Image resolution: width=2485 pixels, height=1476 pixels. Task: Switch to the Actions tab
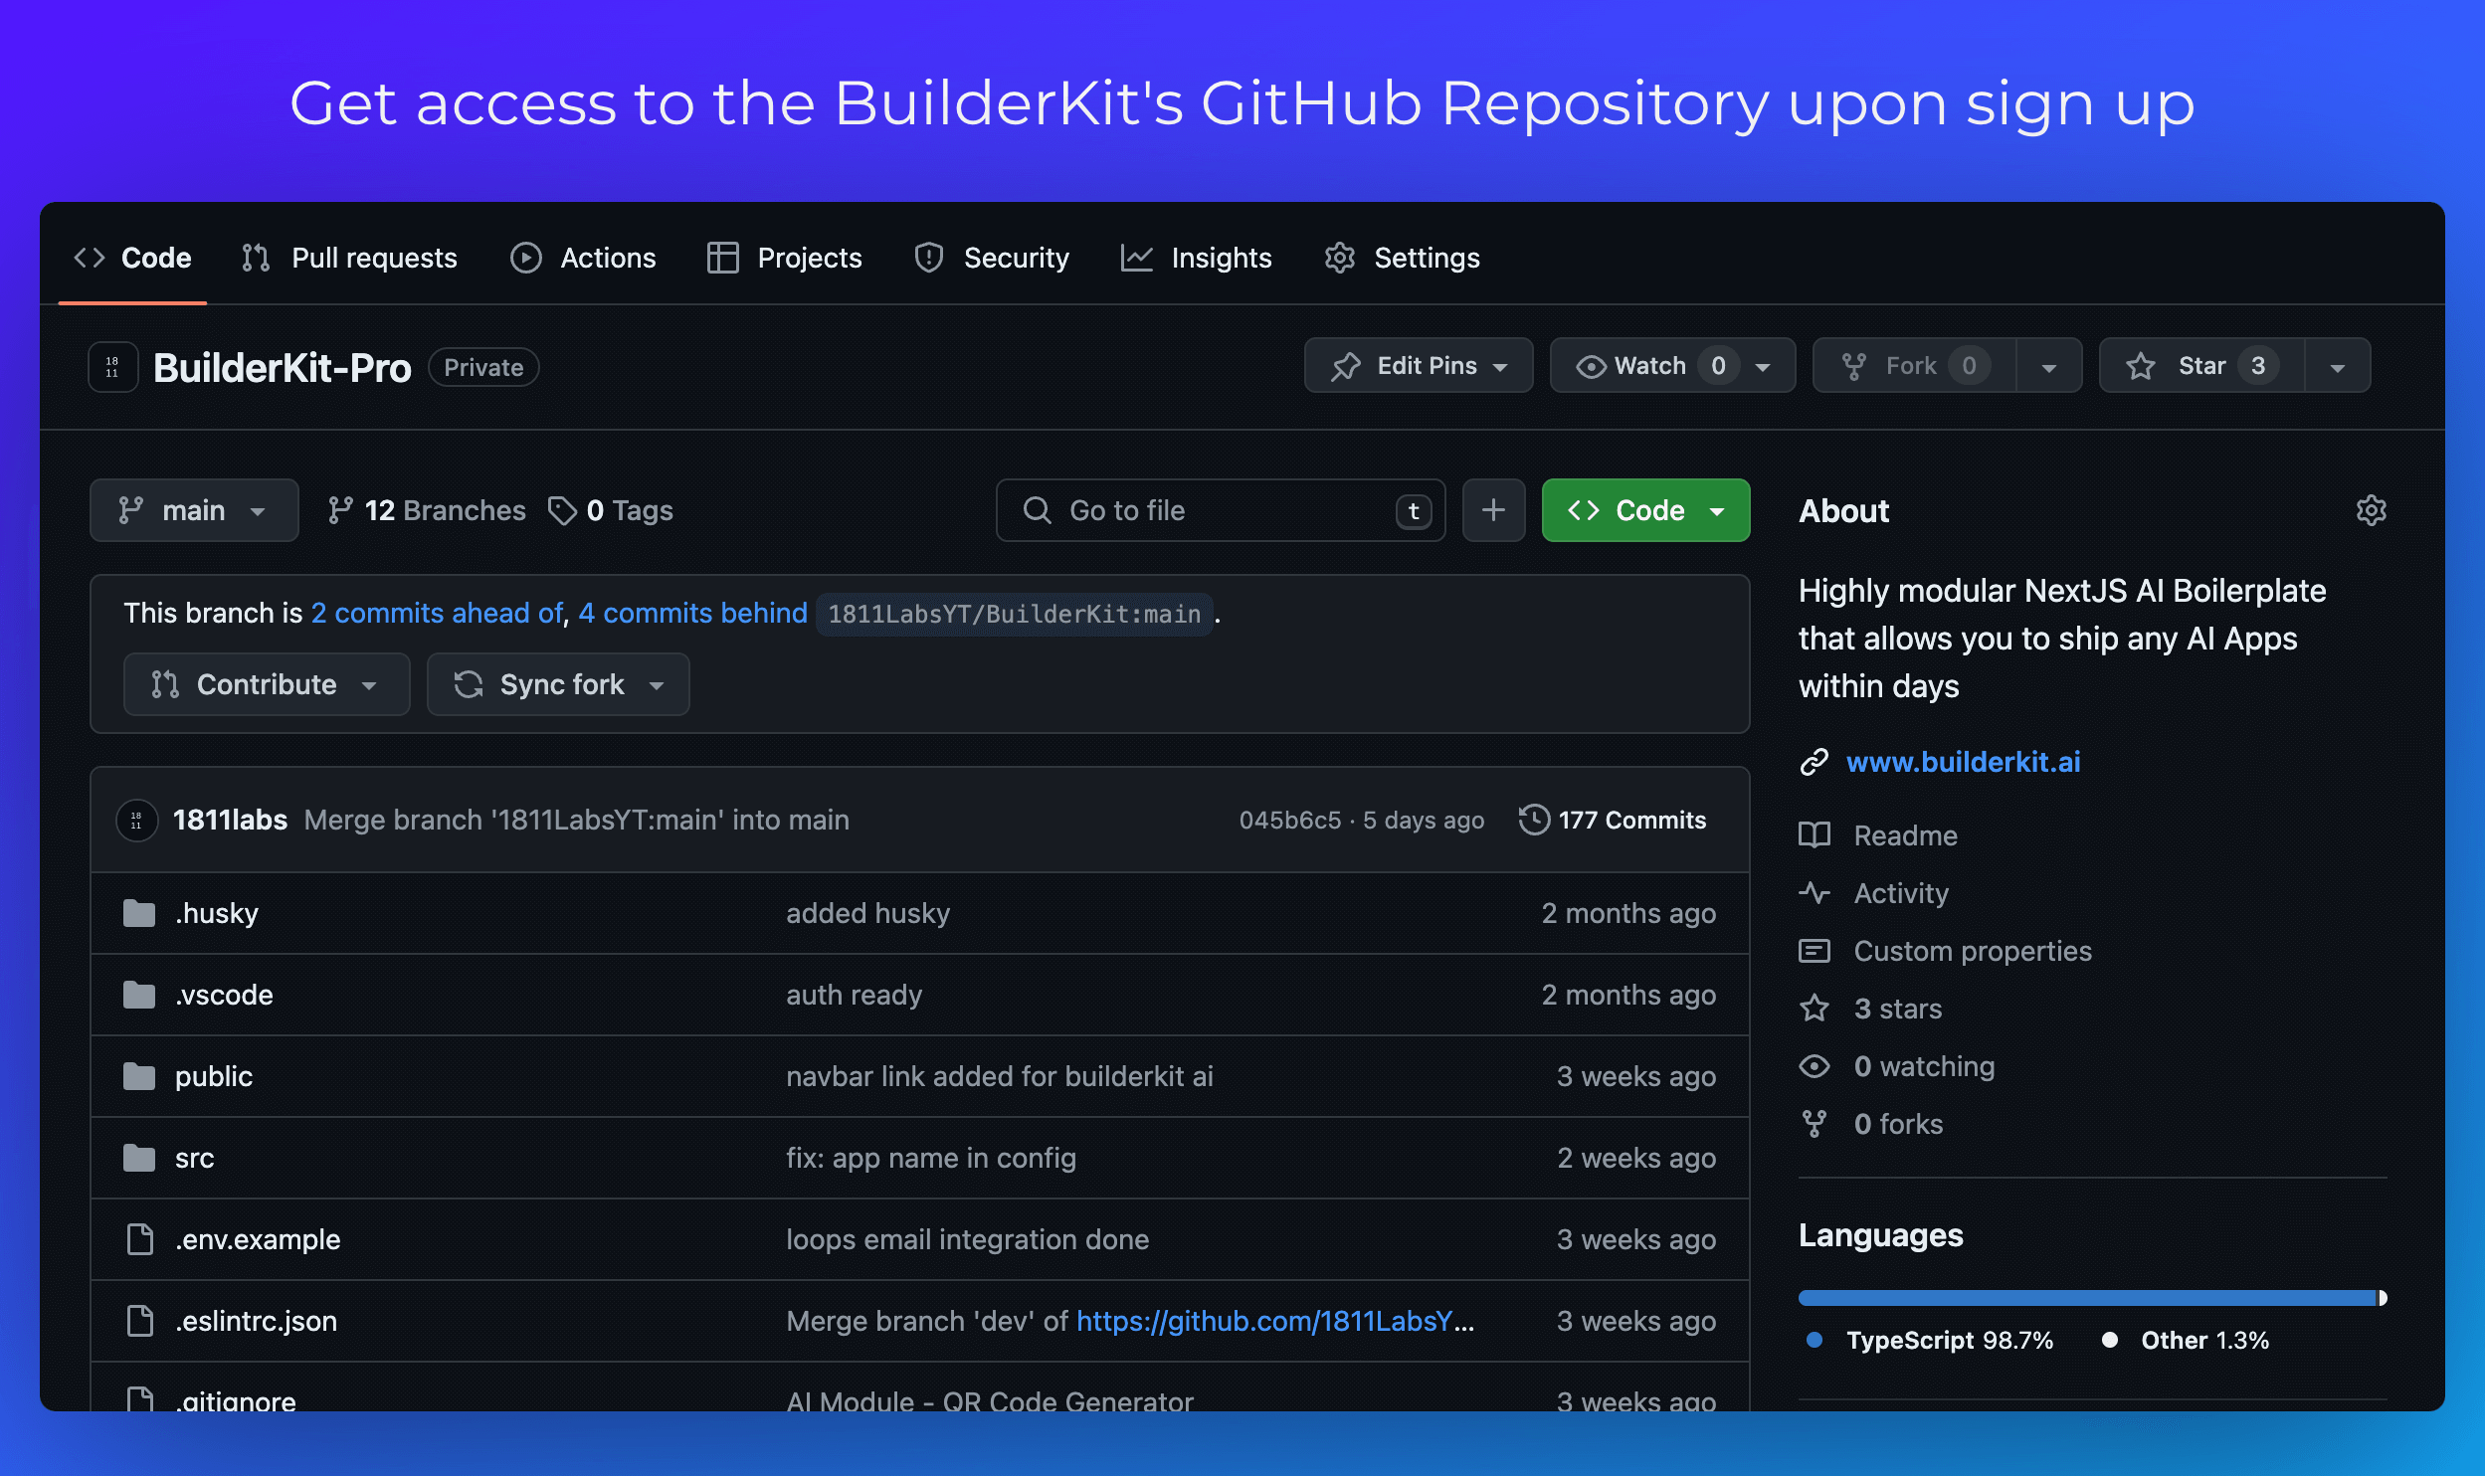583,258
